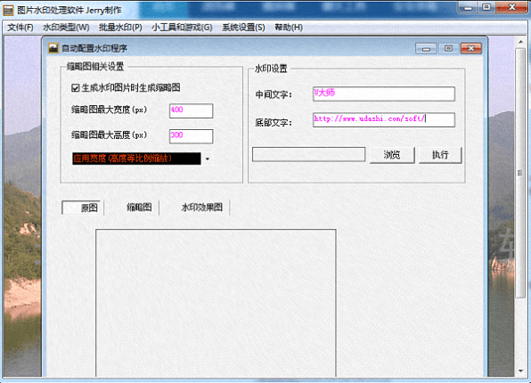Image resolution: width=531 pixels, height=383 pixels.
Task: Click the 执行 button
Action: (x=440, y=155)
